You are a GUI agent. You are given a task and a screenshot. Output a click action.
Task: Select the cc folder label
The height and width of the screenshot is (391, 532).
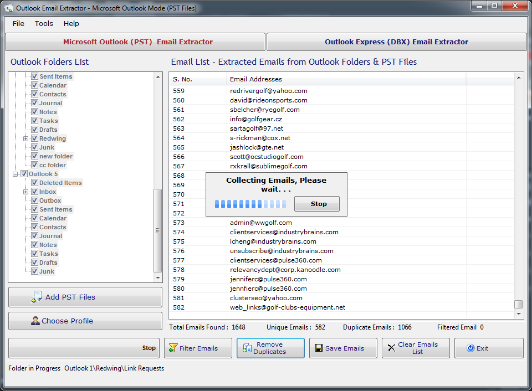coord(53,165)
